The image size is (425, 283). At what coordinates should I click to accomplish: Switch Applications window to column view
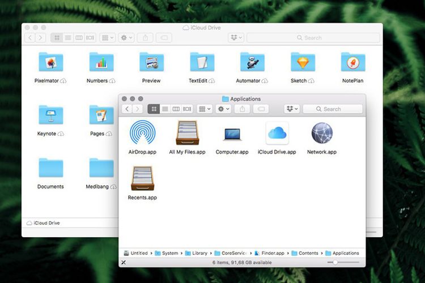176,109
